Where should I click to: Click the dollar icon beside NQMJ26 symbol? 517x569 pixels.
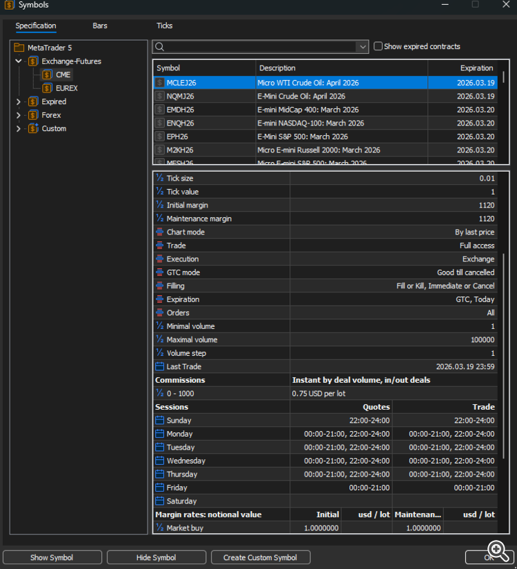(160, 97)
